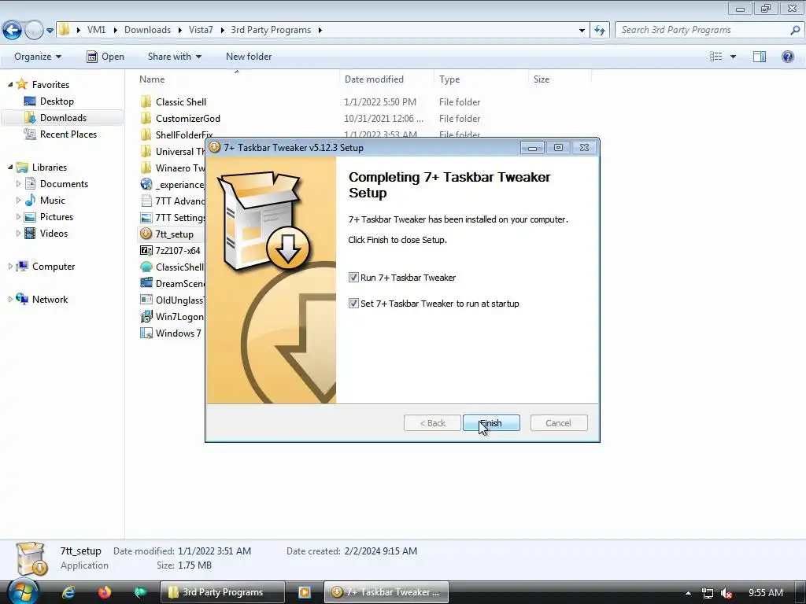Select the ShellFolderFix folder icon
The height and width of the screenshot is (604, 806).
click(x=146, y=134)
